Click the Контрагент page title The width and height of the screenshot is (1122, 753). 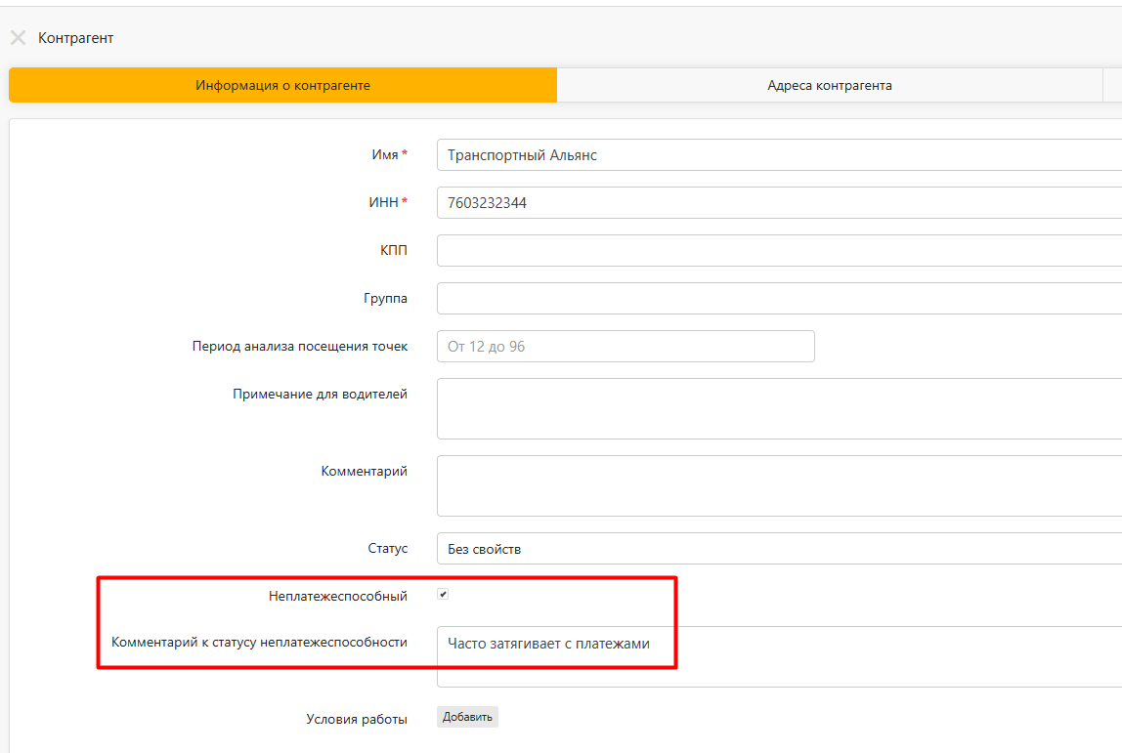75,38
